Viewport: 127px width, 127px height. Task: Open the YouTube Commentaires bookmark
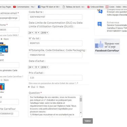(x=24, y=7)
